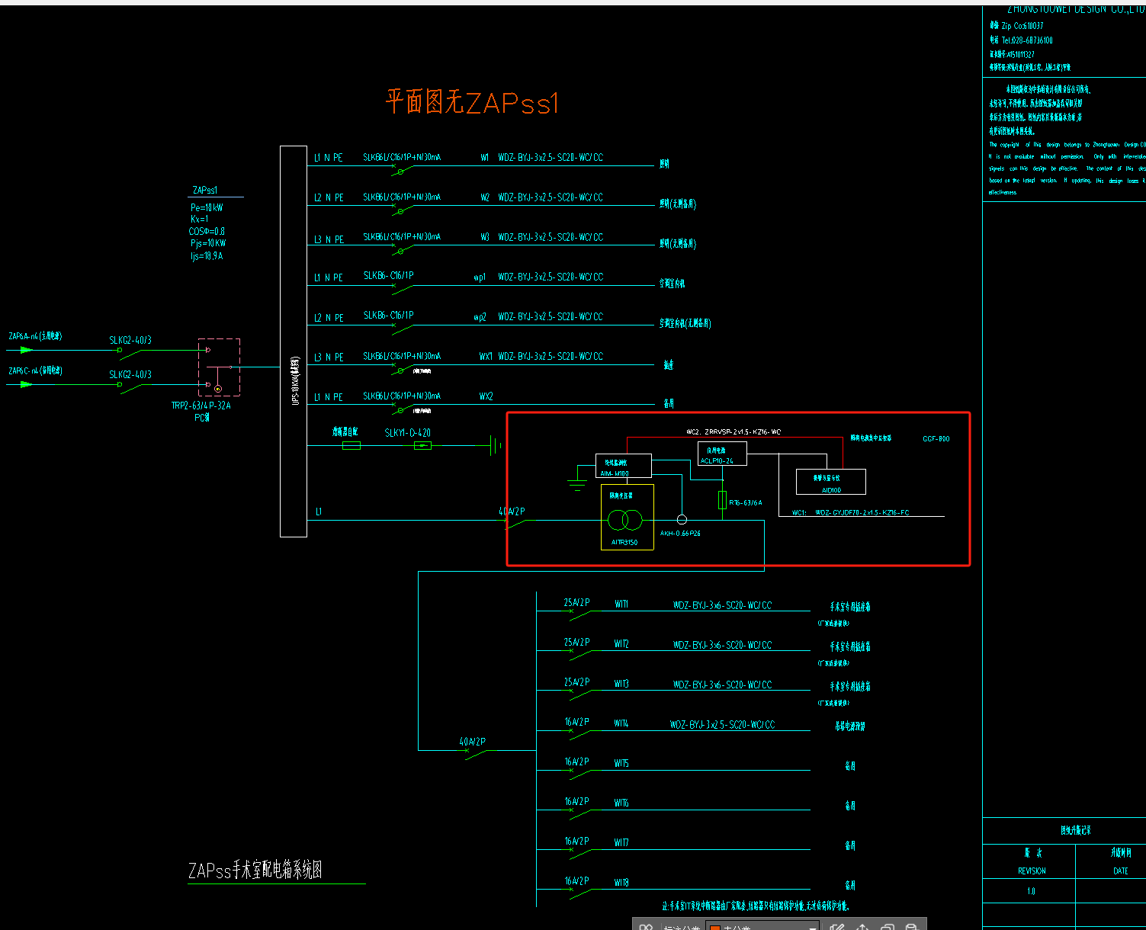
Task: Select the 25A/2P breaker on WIT1 row
Action: point(576,602)
